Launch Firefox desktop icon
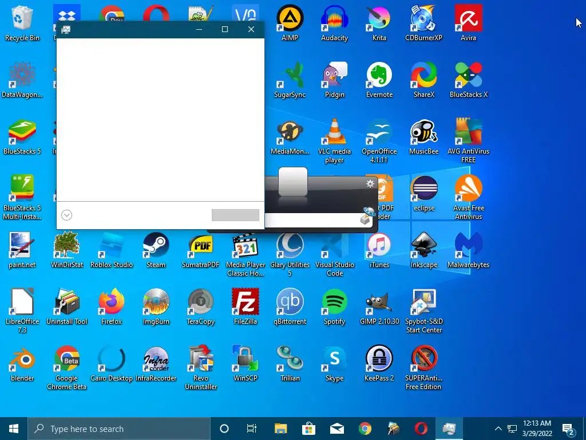This screenshot has height=440, width=586. [x=112, y=307]
